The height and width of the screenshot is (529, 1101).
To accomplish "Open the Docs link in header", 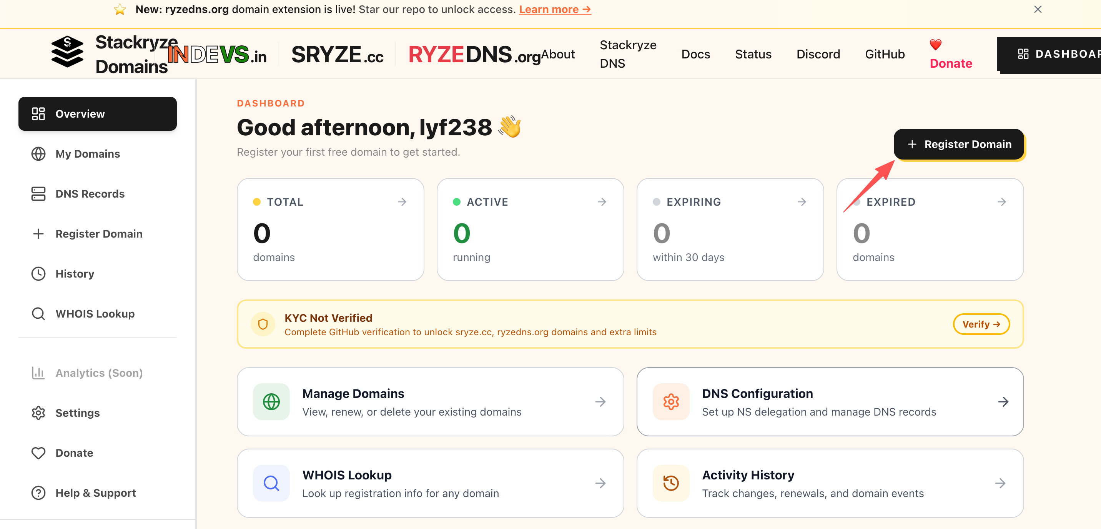I will click(695, 54).
